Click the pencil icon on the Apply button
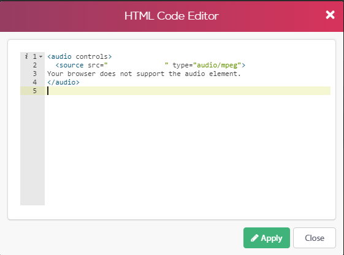344x255 pixels. (254, 238)
